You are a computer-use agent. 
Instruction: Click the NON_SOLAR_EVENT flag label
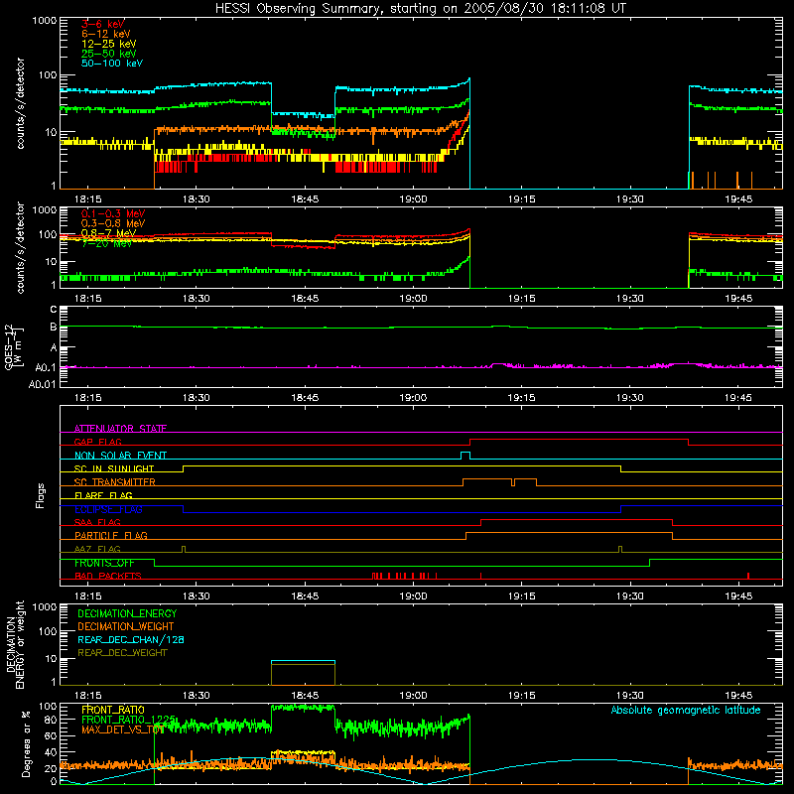click(120, 456)
